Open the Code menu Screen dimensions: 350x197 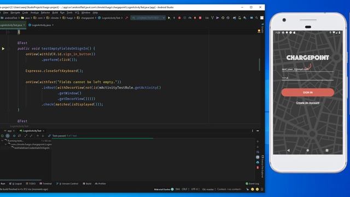[25, 13]
